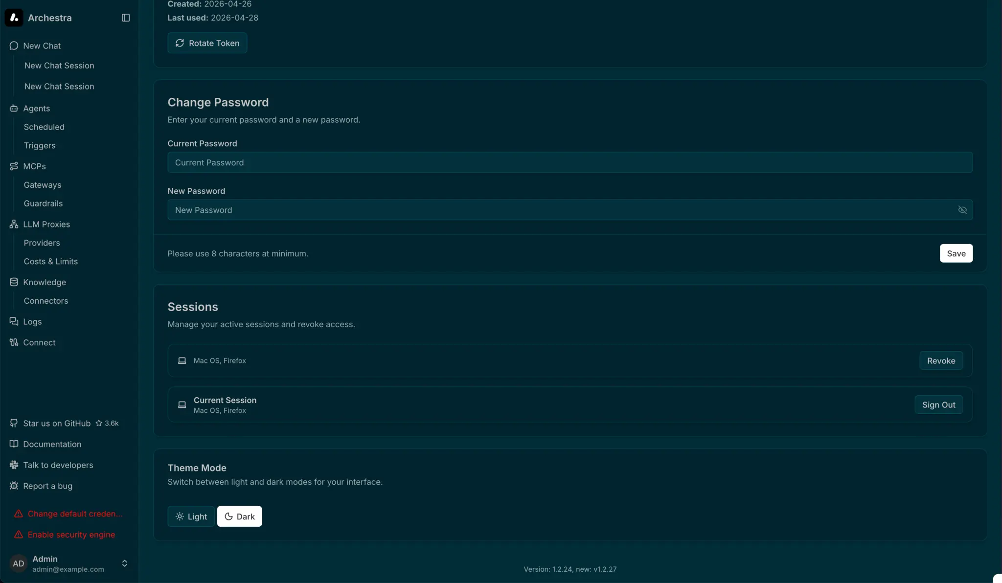Select the MCPs icon in the sidebar
Screen dimensions: 1002x583
coord(14,166)
